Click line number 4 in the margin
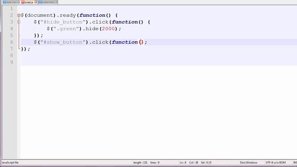 (12, 29)
